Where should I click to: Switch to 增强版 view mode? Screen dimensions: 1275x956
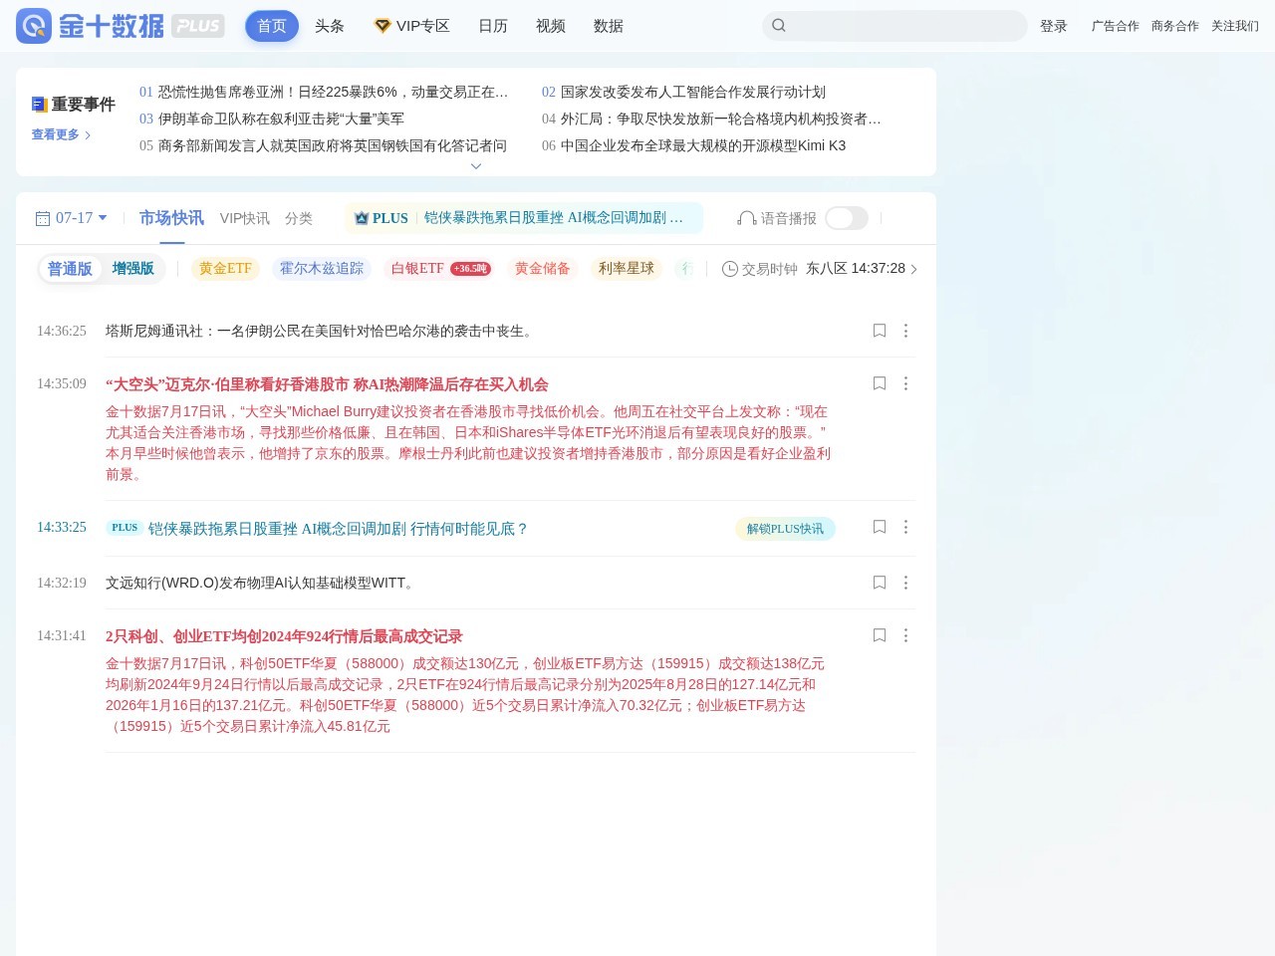(133, 269)
